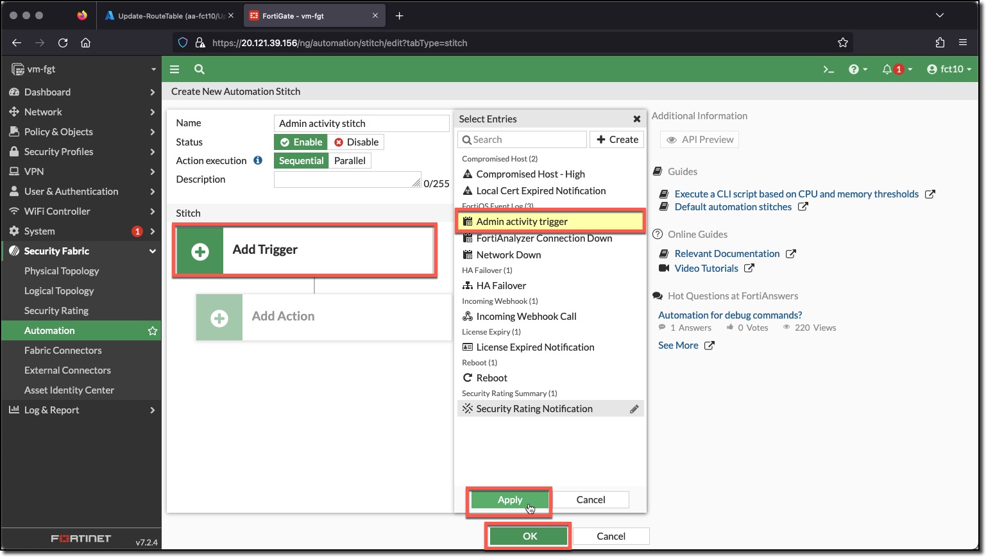986x557 pixels.
Task: Expand the Dashboard menu
Action: tap(81, 92)
